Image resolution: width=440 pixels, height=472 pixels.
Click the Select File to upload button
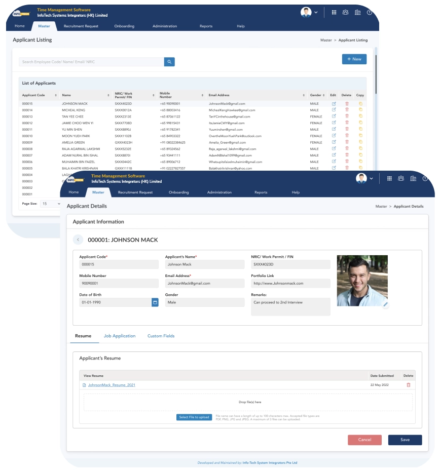pos(194,417)
